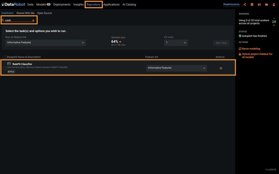Open actions menu for RuleFit Classifier
The width and height of the screenshot is (279, 174).
(221, 68)
